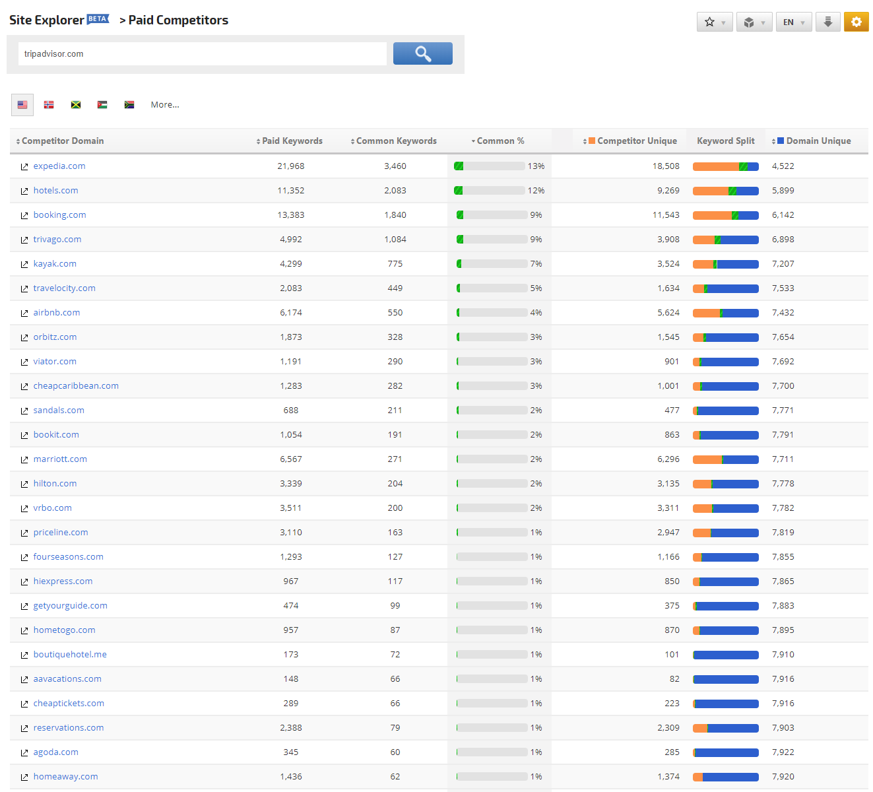Click external link icon next to airbnb.com
Screen dimensions: 873x792
coord(24,313)
